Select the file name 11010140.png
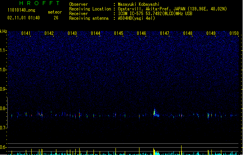 (22, 10)
